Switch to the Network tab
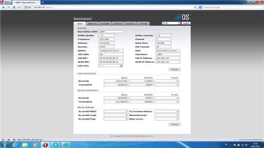The height and width of the screenshot is (148, 264). [x=105, y=24]
